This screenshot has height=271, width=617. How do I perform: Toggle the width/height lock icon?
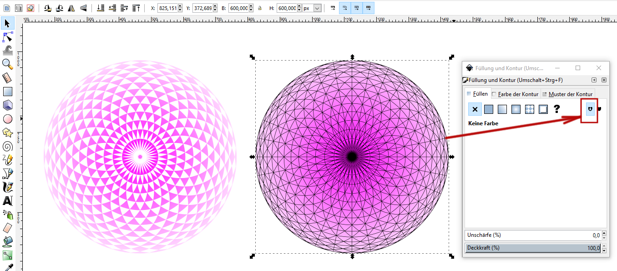[x=259, y=8]
